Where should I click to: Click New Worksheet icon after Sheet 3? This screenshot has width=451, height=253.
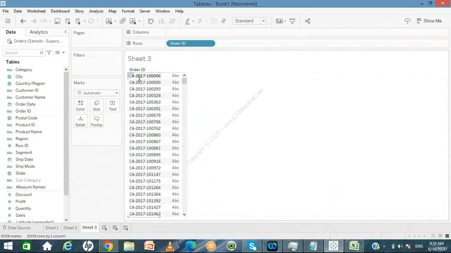(x=105, y=228)
